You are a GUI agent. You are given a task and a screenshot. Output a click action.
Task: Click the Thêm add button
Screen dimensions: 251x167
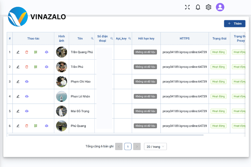pyautogui.click(x=235, y=23)
